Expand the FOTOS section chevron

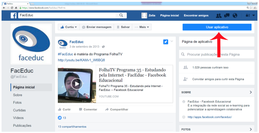[x=251, y=129]
